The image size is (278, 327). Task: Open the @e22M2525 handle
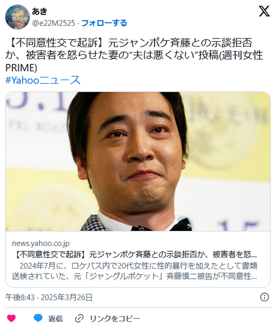(x=53, y=23)
